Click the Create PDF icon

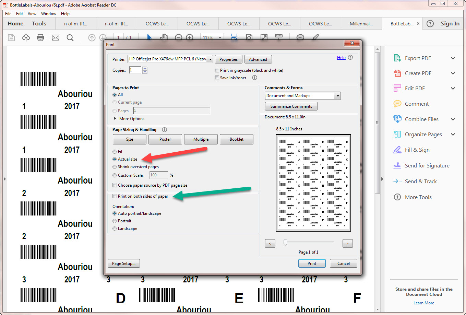point(397,73)
